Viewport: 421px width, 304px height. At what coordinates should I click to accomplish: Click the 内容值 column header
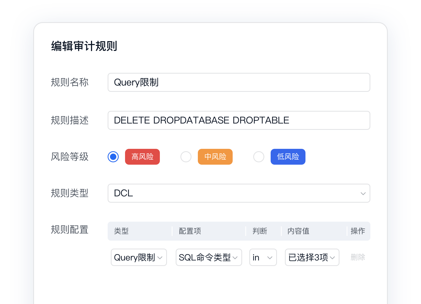298,231
